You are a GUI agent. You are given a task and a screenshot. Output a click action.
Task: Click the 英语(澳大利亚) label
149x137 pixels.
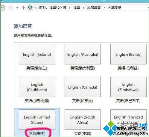click(83, 68)
